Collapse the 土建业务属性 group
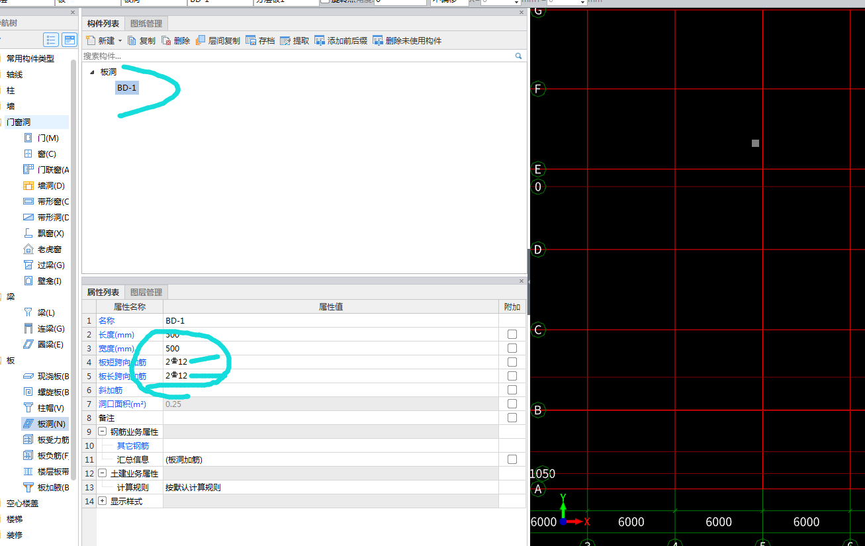Viewport: 865px width, 546px height. 103,473
